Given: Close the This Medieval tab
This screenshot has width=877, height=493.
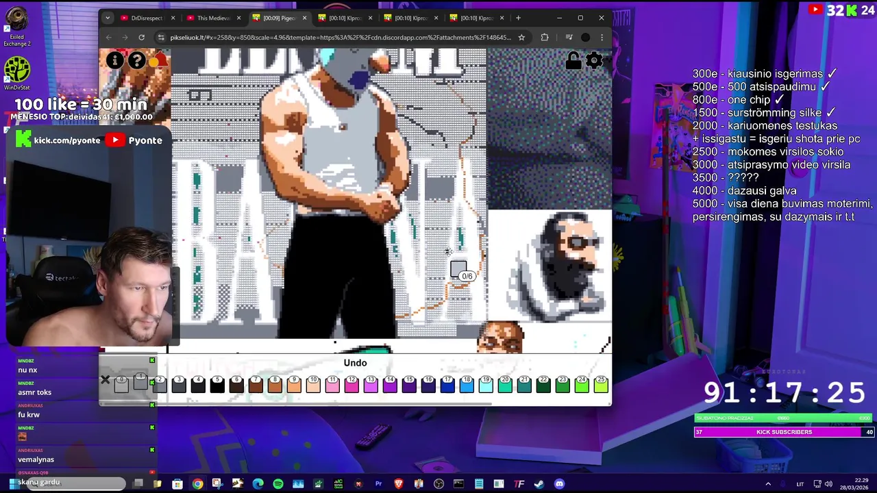Looking at the screenshot, I should 238,18.
